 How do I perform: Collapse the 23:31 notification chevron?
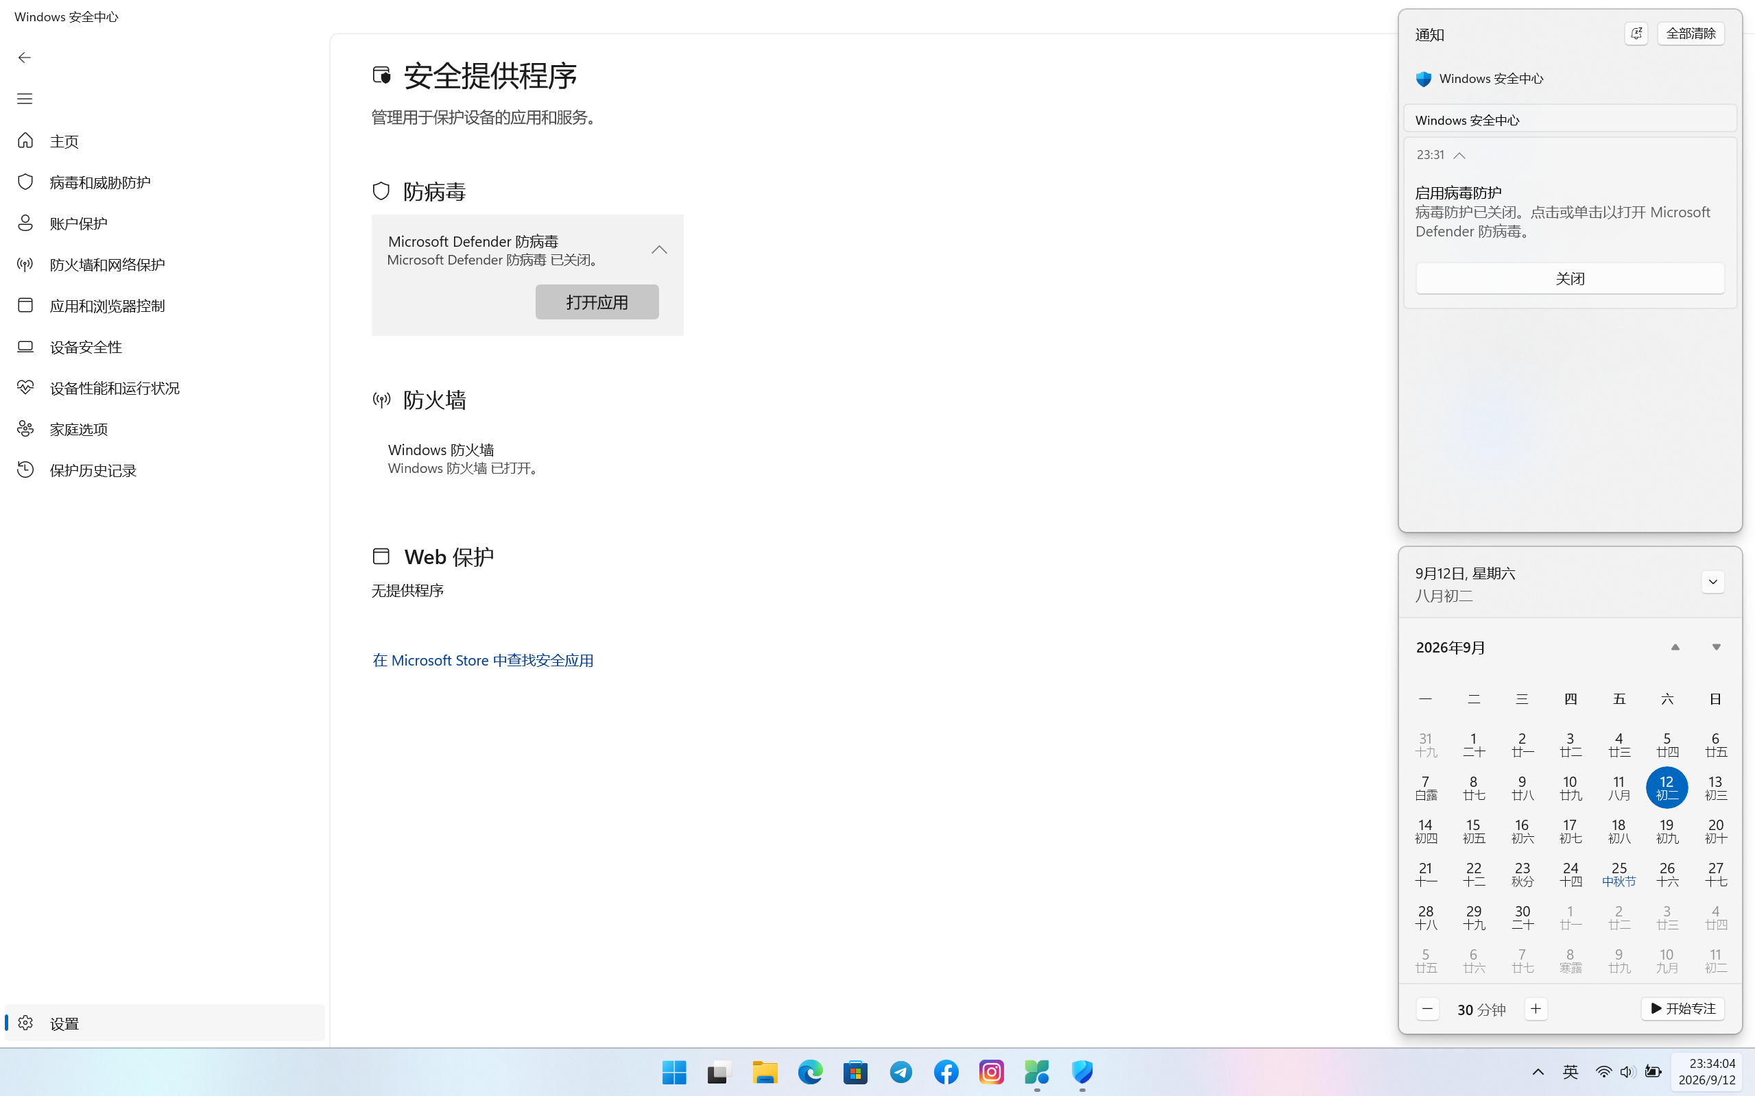1460,156
